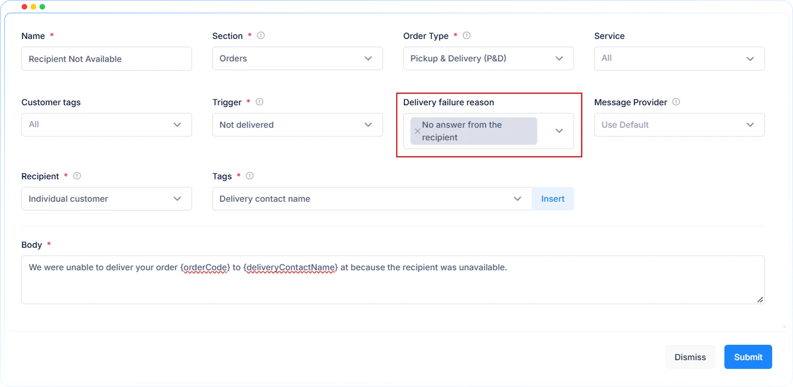The height and width of the screenshot is (387, 793).
Task: Click the info icon next to Tags label
Action: pyautogui.click(x=250, y=176)
